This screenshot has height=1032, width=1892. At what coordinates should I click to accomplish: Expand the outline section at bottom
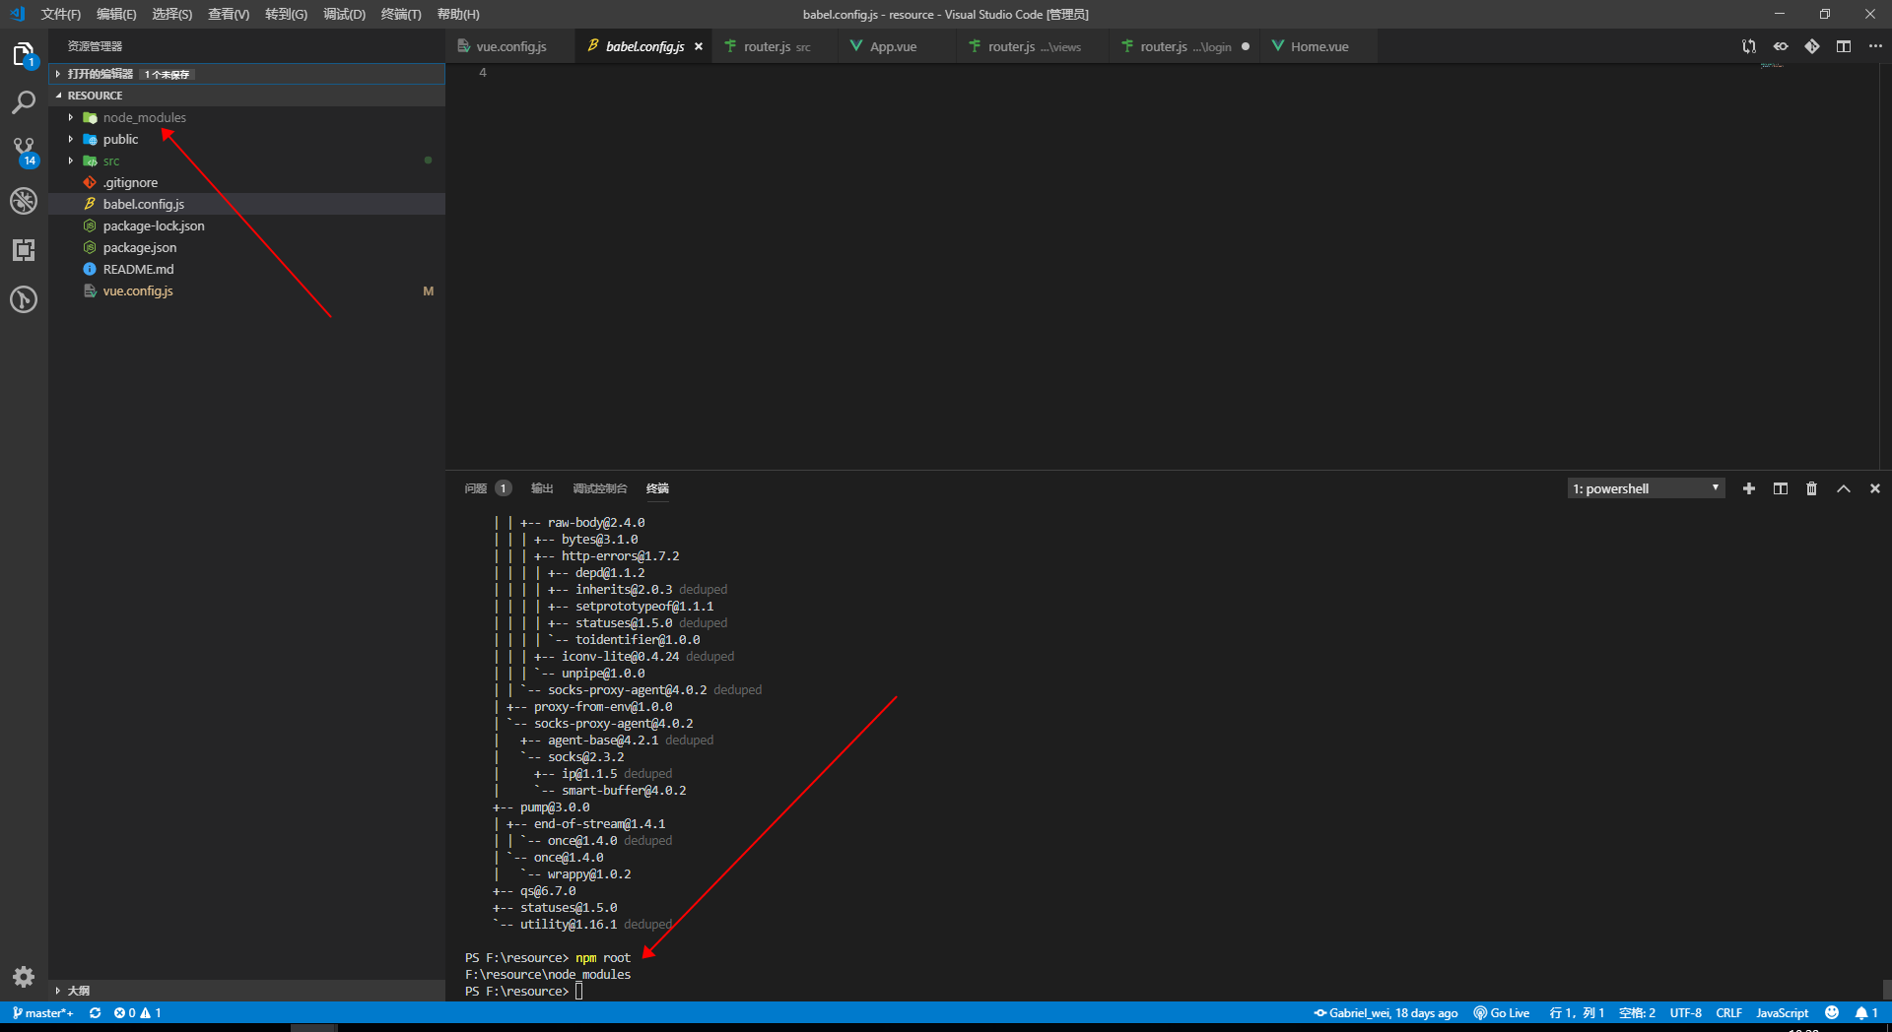coord(246,991)
